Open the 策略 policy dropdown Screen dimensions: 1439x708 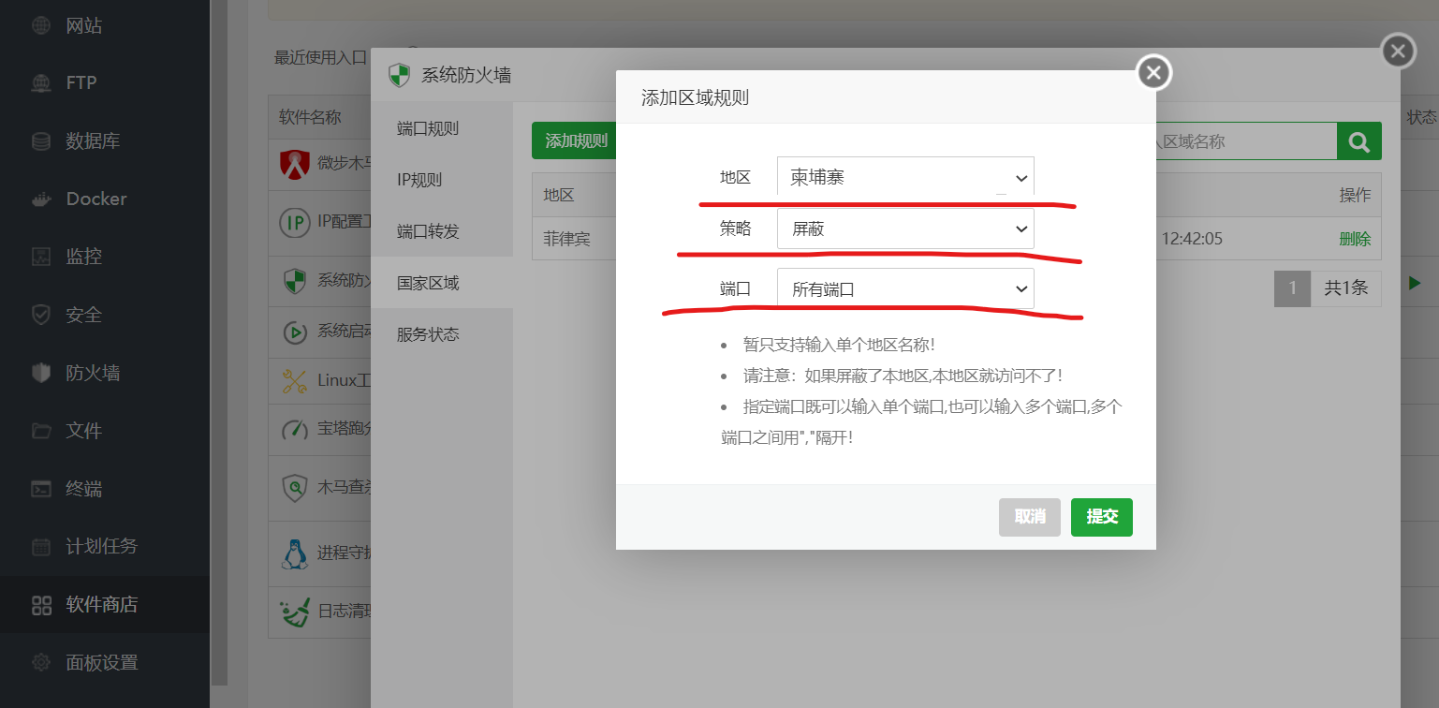[x=905, y=229]
